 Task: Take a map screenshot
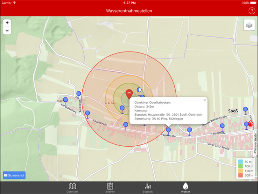point(14,175)
